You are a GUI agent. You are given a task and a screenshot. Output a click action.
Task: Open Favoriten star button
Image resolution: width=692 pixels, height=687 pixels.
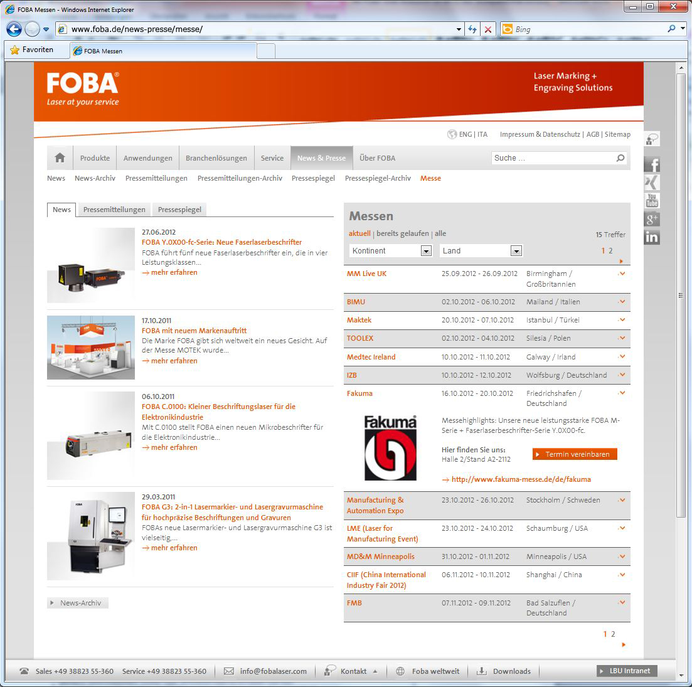click(x=32, y=50)
